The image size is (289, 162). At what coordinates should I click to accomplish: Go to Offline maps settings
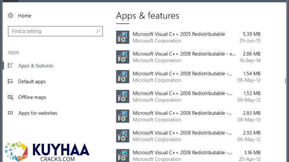click(32, 97)
